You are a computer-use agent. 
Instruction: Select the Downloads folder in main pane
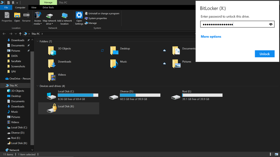(x=60, y=64)
